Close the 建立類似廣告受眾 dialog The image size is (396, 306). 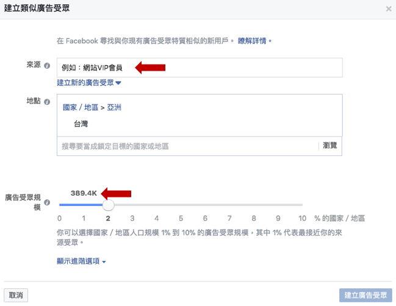[x=389, y=9]
